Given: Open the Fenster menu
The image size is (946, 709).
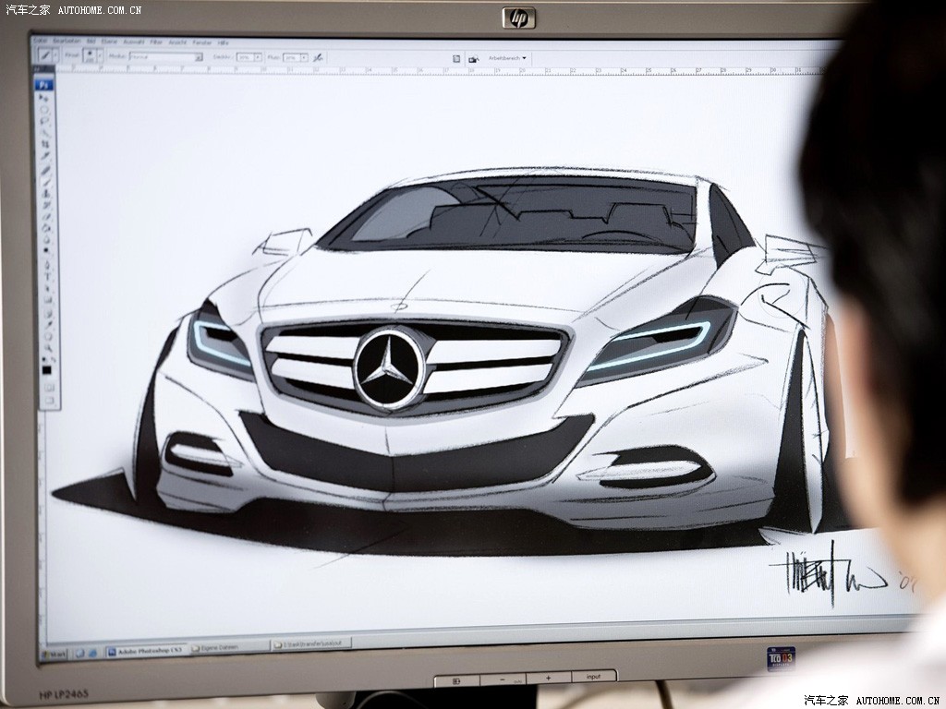Looking at the screenshot, I should tap(201, 42).
